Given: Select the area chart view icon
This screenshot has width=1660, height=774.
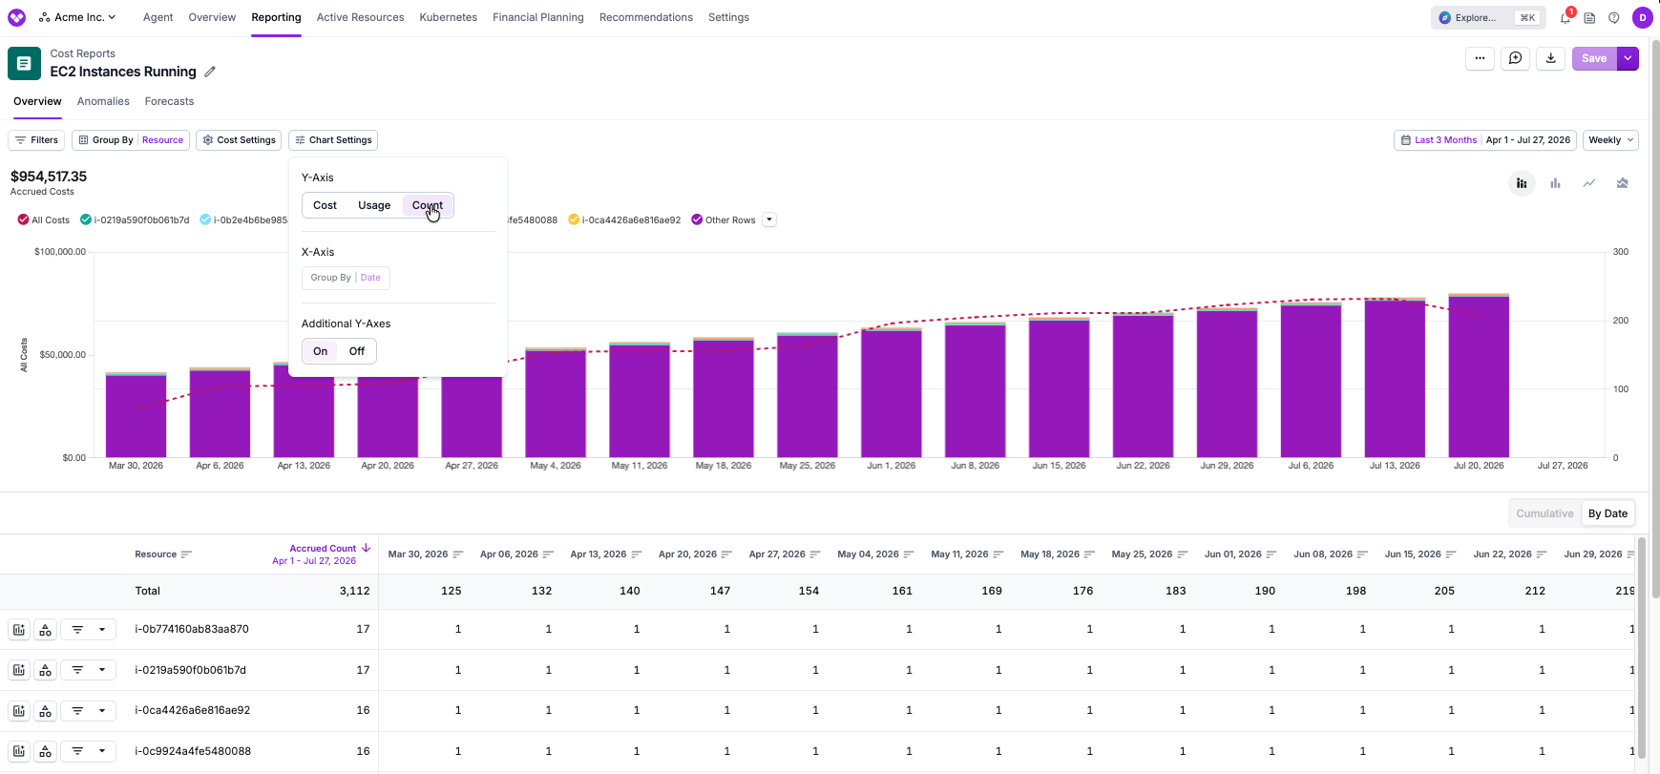Looking at the screenshot, I should point(1622,183).
